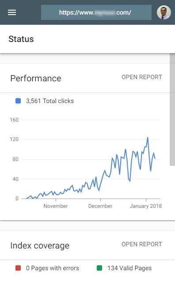The image size is (175, 283).
Task: Open the Index coverage report
Action: 142,244
